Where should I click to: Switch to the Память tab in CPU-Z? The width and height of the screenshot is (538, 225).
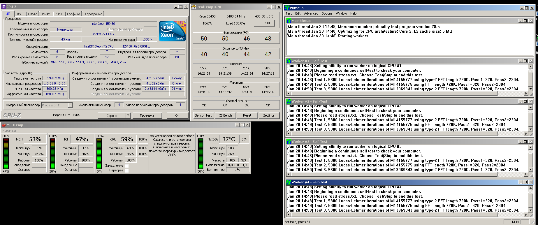tap(46, 14)
